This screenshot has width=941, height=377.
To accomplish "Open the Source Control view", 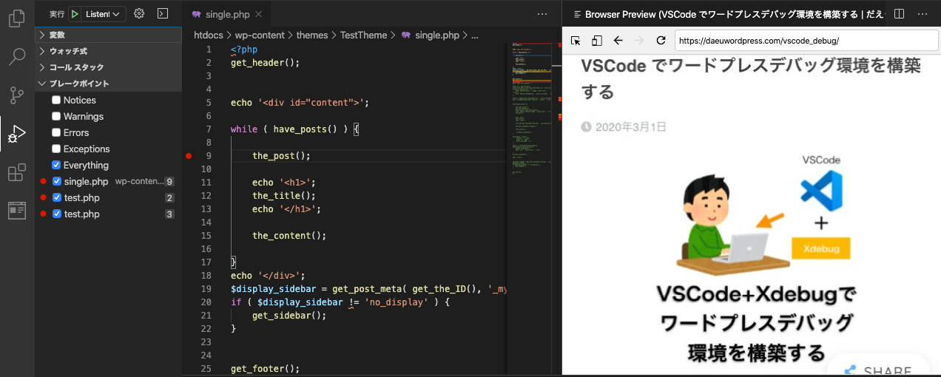I will click(16, 95).
